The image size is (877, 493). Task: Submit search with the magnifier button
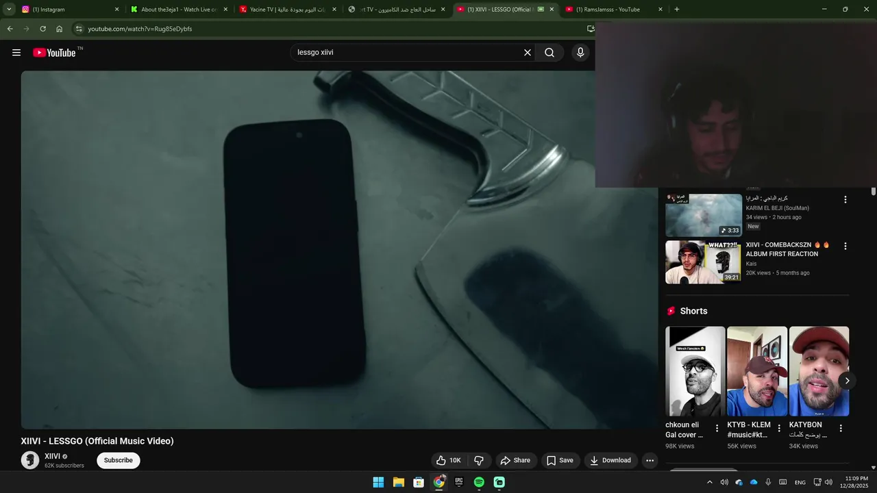(549, 53)
